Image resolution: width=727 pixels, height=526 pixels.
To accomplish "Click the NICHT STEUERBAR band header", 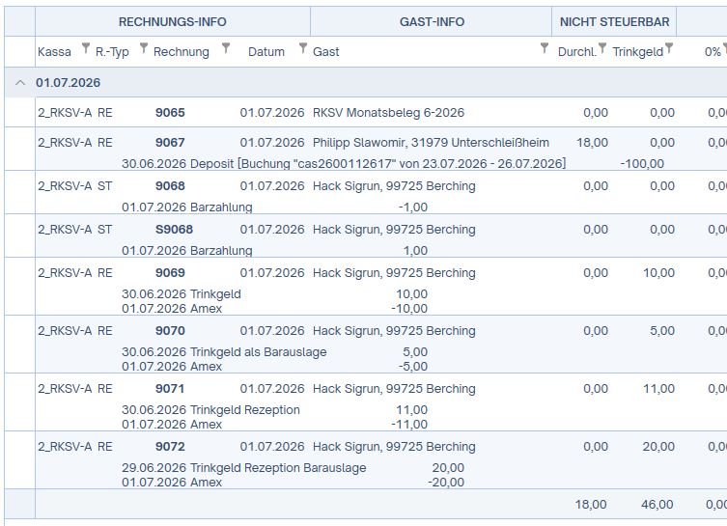I will pyautogui.click(x=614, y=22).
